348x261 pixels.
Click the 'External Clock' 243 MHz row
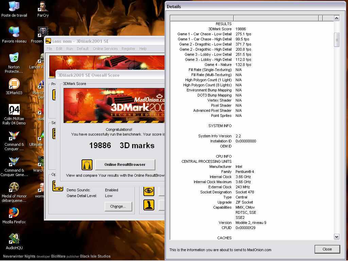252,187
